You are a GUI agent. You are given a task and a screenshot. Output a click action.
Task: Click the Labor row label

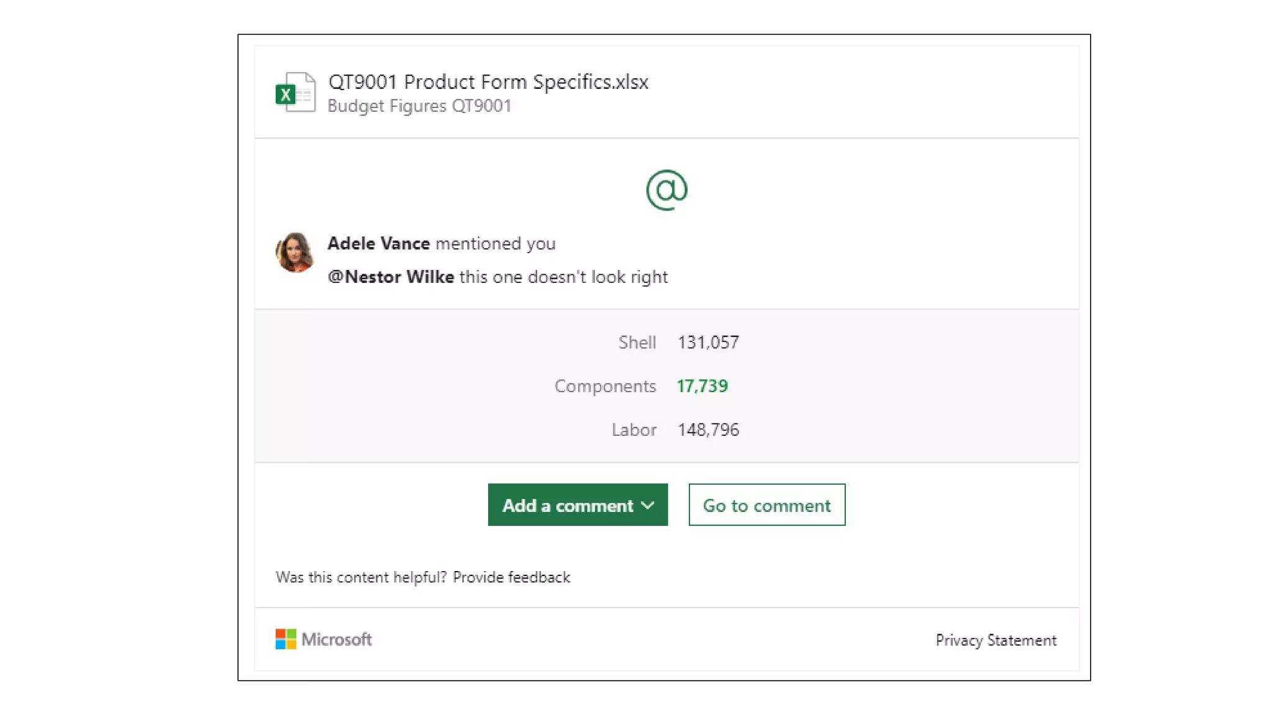[x=634, y=429]
